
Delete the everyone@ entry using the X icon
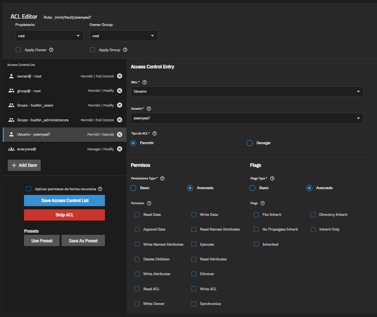pos(120,149)
